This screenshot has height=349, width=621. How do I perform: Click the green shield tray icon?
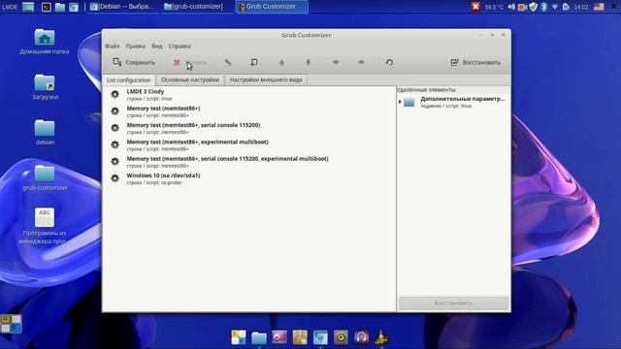coord(533,7)
